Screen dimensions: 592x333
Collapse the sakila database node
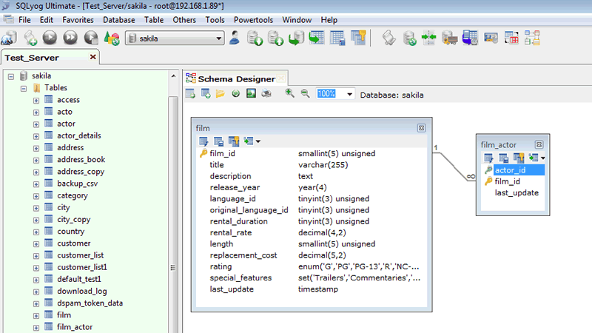[11, 77]
